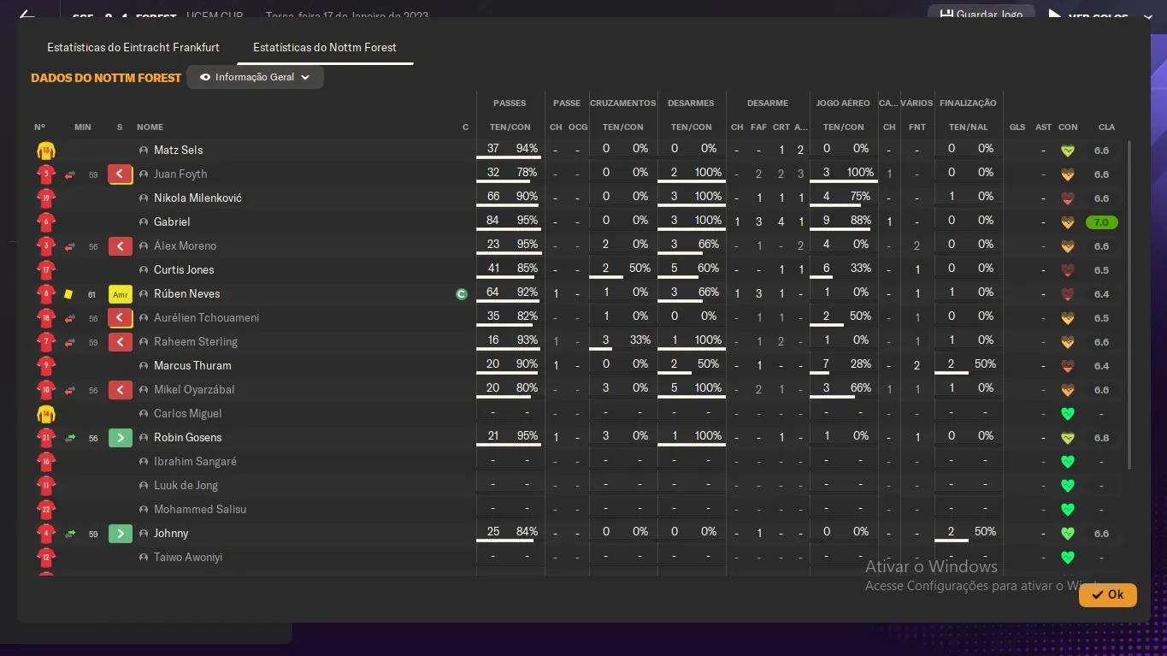1167x656 pixels.
Task: Click the yellow card icon beside Rúben Neves
Action: point(68,294)
